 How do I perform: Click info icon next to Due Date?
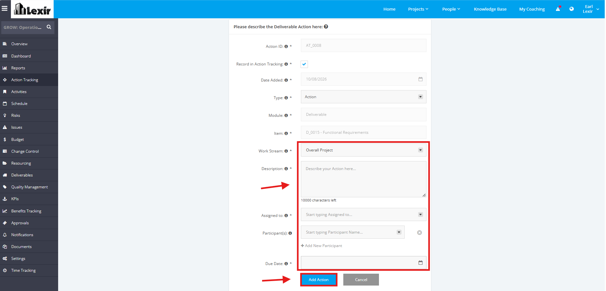pos(286,264)
